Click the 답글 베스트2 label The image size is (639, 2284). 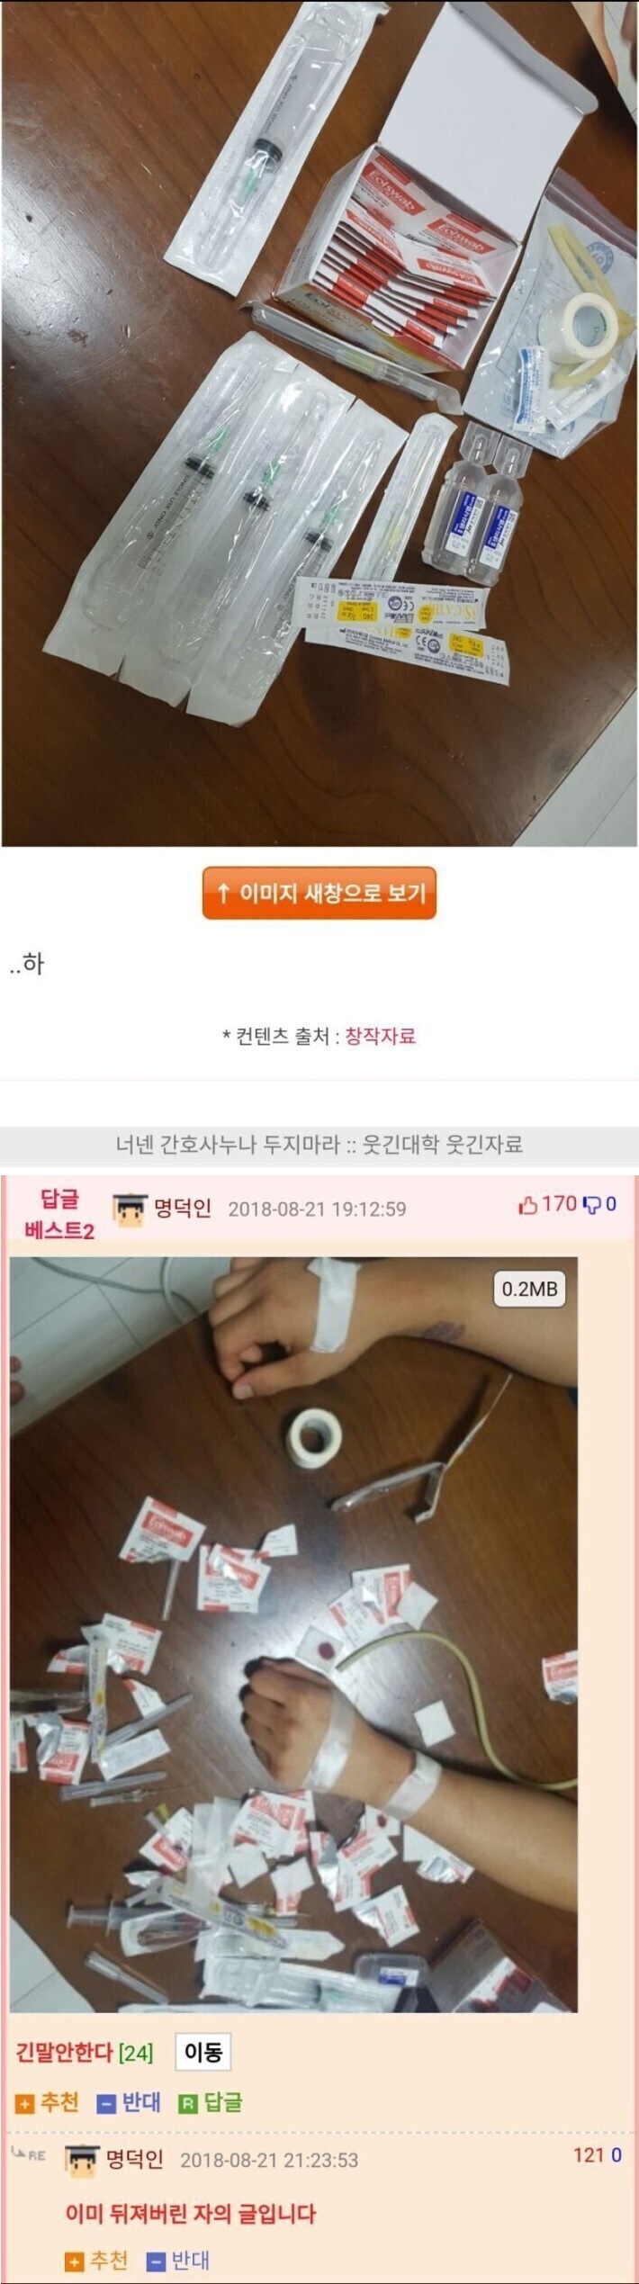pos(59,1214)
